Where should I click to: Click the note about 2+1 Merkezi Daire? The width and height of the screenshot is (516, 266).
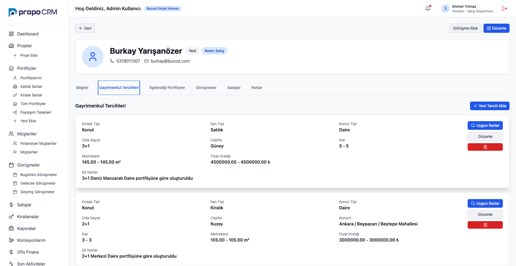[x=129, y=256]
